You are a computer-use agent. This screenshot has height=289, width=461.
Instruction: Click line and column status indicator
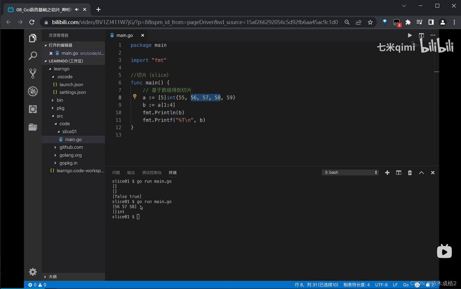pyautogui.click(x=316, y=285)
